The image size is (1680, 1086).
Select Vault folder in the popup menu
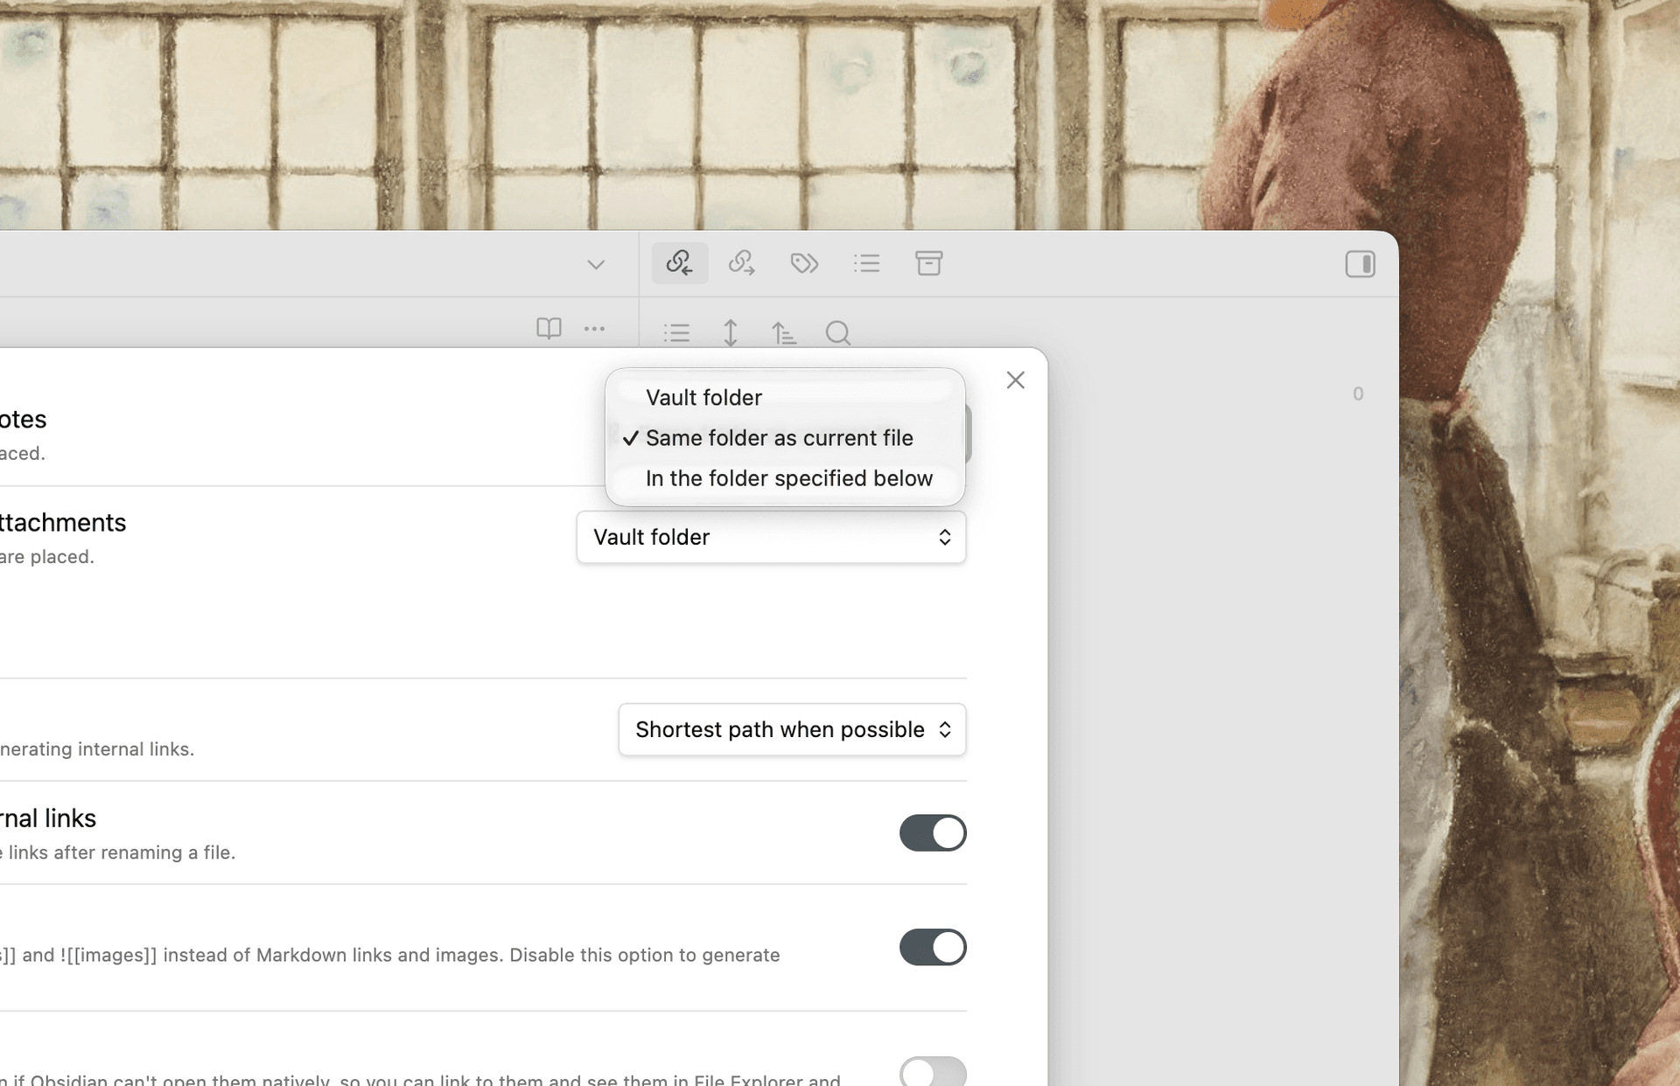pyautogui.click(x=703, y=398)
